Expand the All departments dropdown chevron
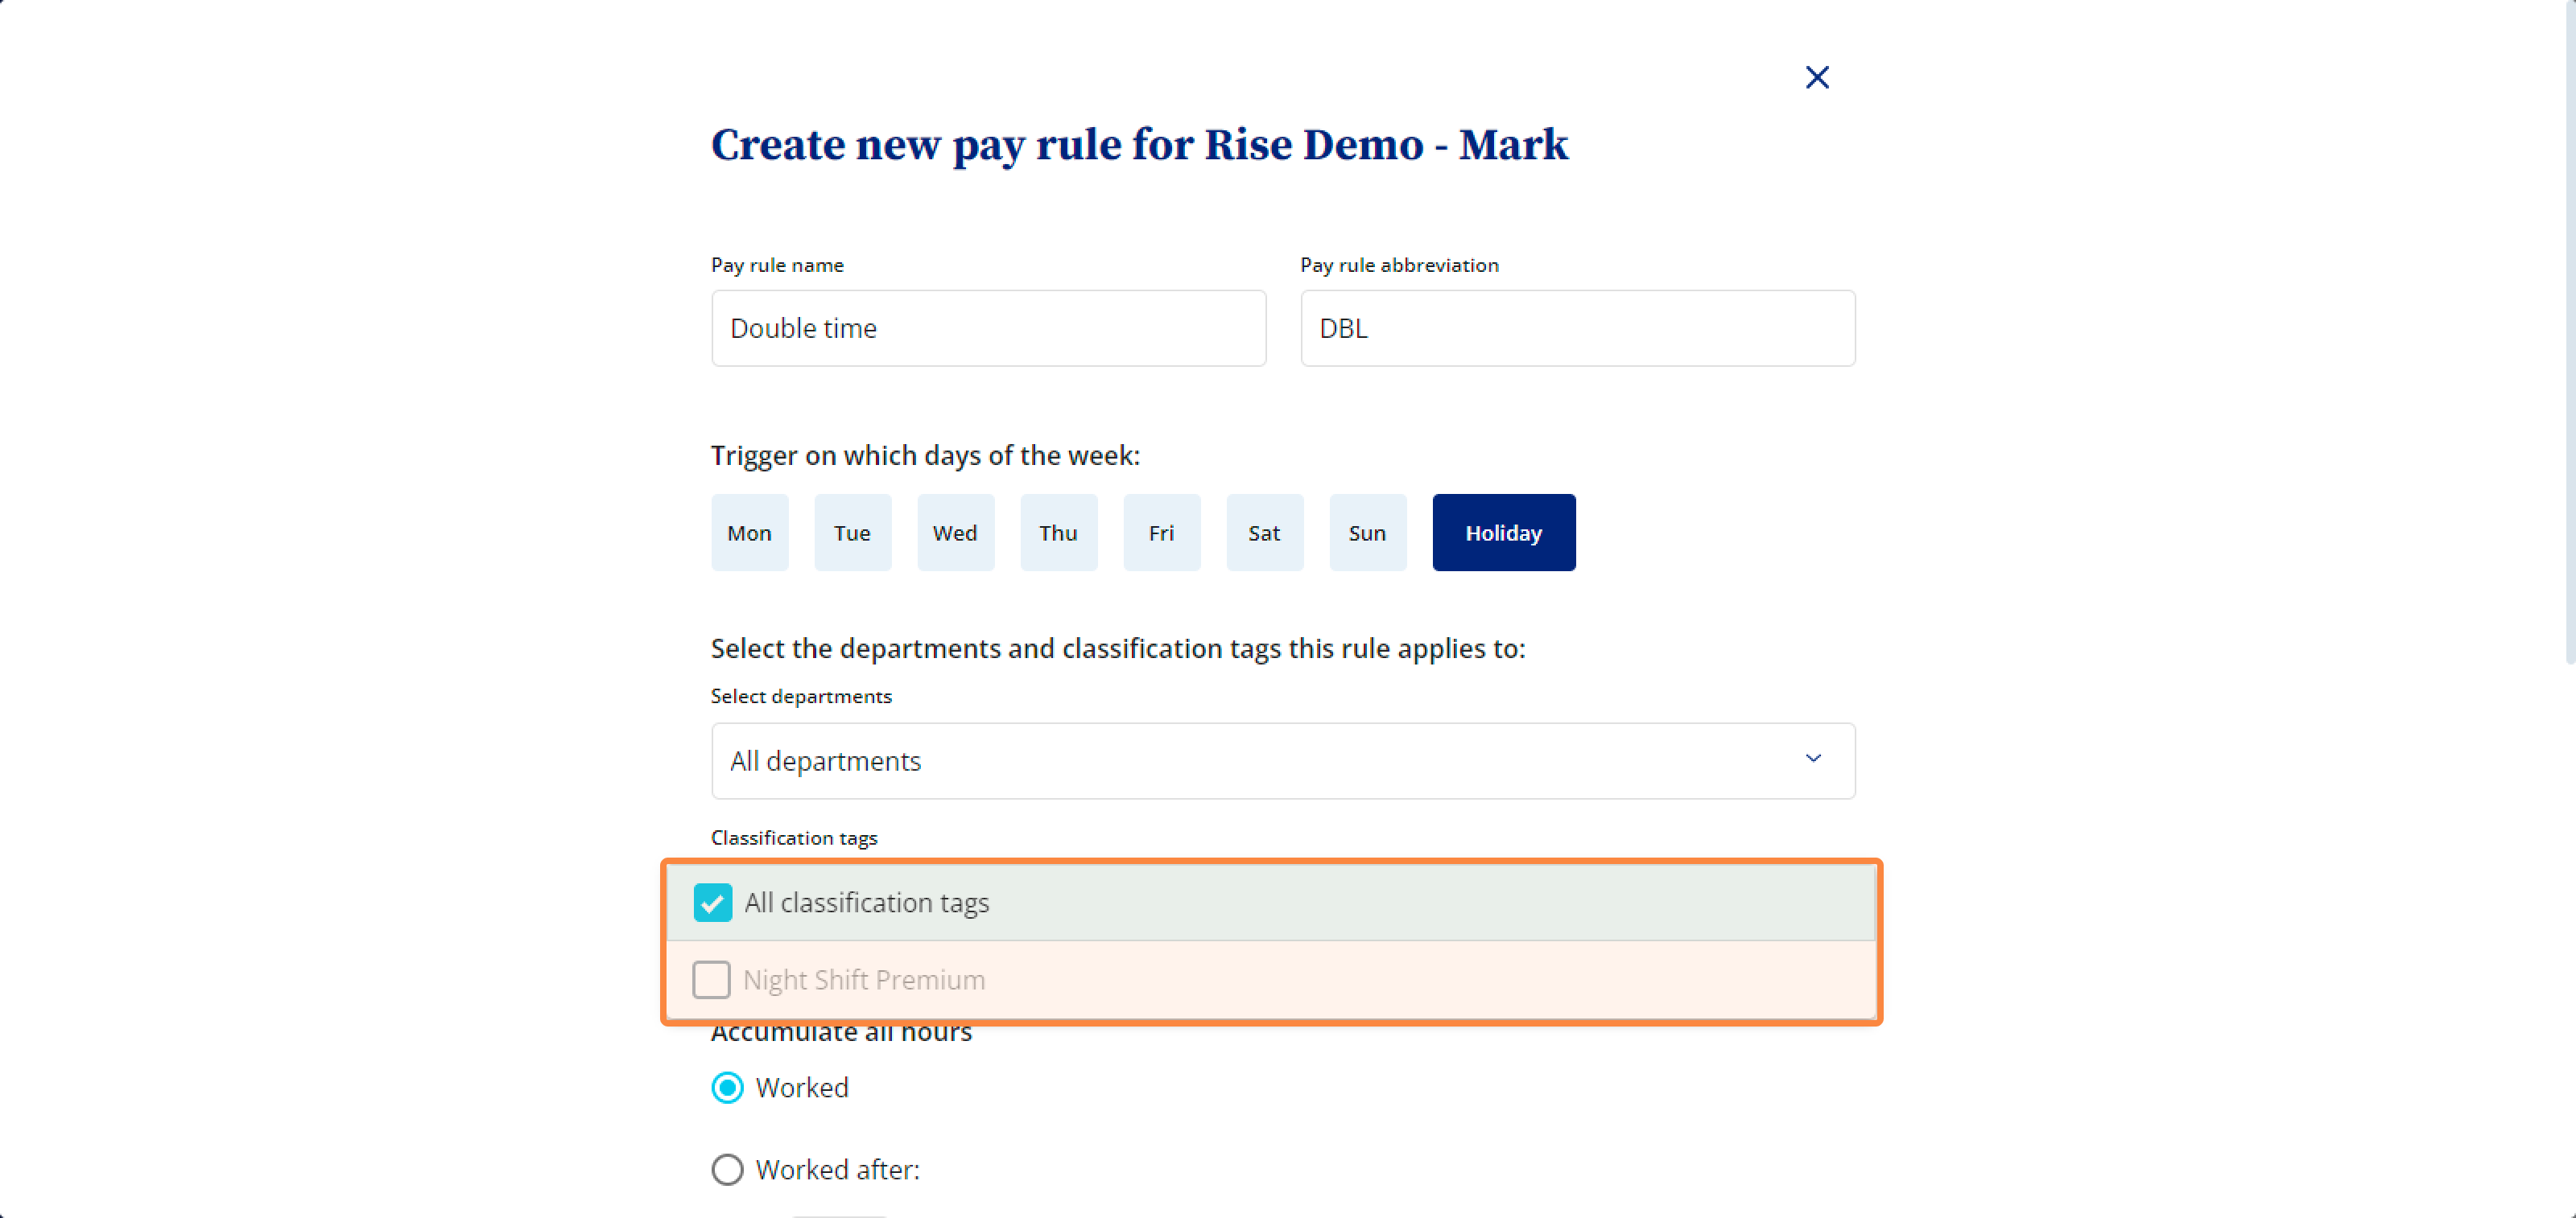This screenshot has width=2576, height=1218. (x=1812, y=759)
